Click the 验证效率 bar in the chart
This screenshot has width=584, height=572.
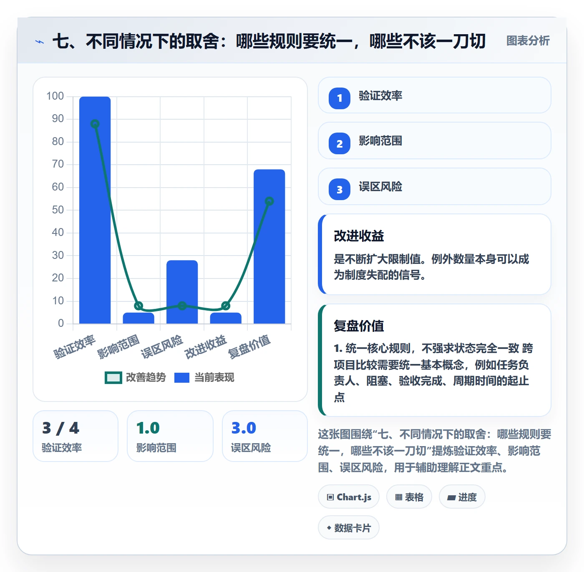[x=95, y=210]
